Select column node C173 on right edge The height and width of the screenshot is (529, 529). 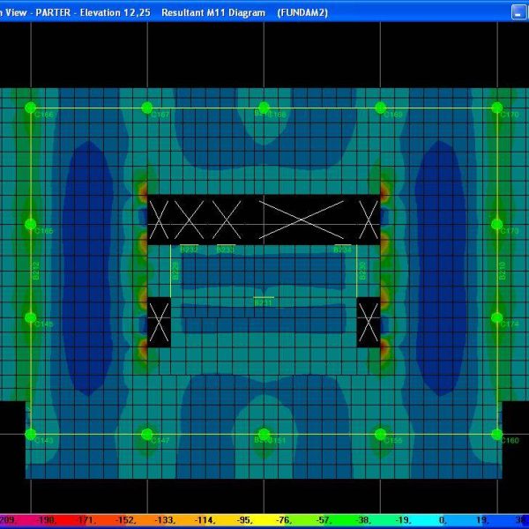[496, 224]
